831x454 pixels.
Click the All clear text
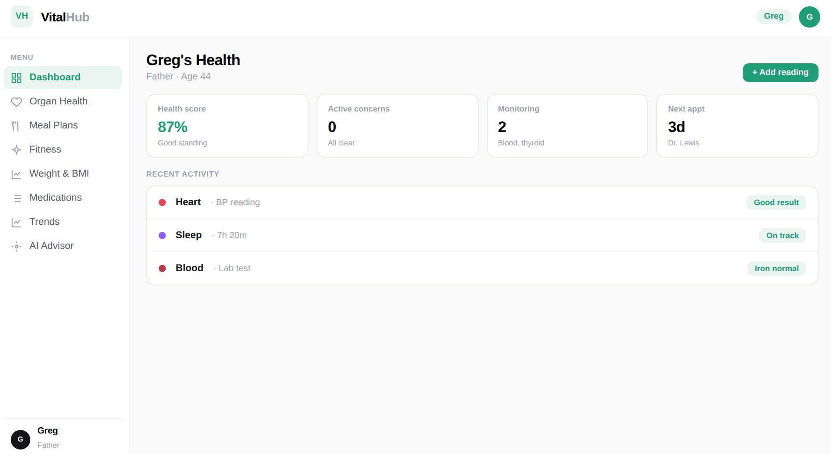click(x=341, y=143)
